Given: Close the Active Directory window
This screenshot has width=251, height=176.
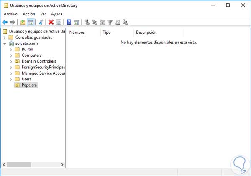Looking at the screenshot, I should 243,5.
